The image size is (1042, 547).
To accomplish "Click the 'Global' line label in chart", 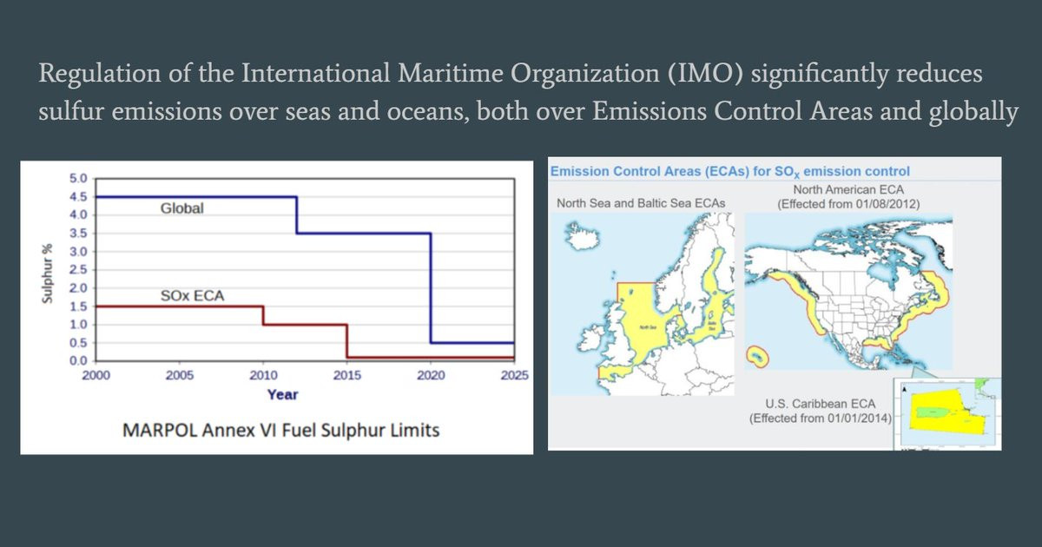I will (x=182, y=208).
